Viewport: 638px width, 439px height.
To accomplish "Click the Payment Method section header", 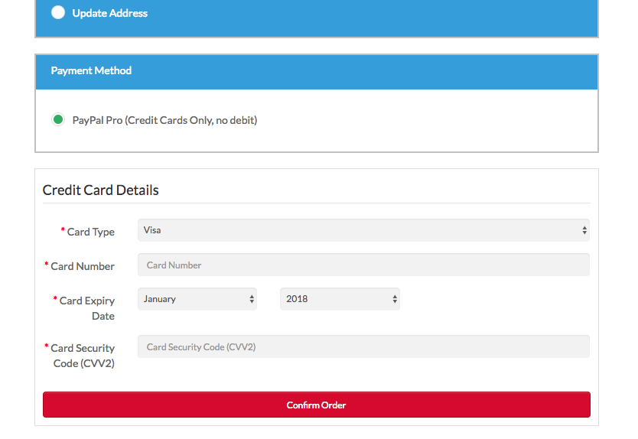I will tap(317, 72).
